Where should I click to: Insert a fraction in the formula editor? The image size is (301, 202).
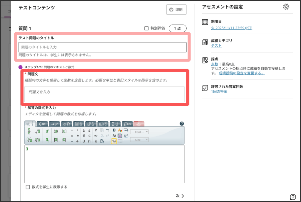click(29, 131)
